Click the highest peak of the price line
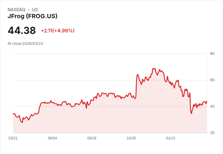The width and height of the screenshot is (223, 154). click(155, 69)
